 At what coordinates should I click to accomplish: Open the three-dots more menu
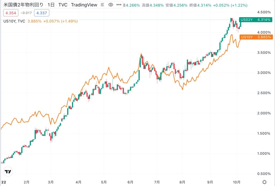pyautogui.click(x=118, y=5)
